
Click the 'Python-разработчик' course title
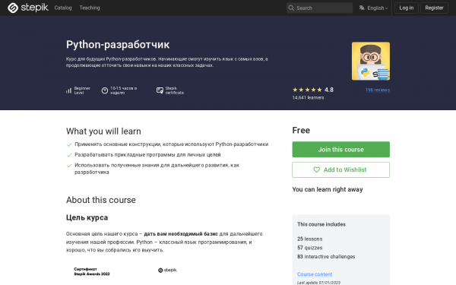[x=118, y=45]
